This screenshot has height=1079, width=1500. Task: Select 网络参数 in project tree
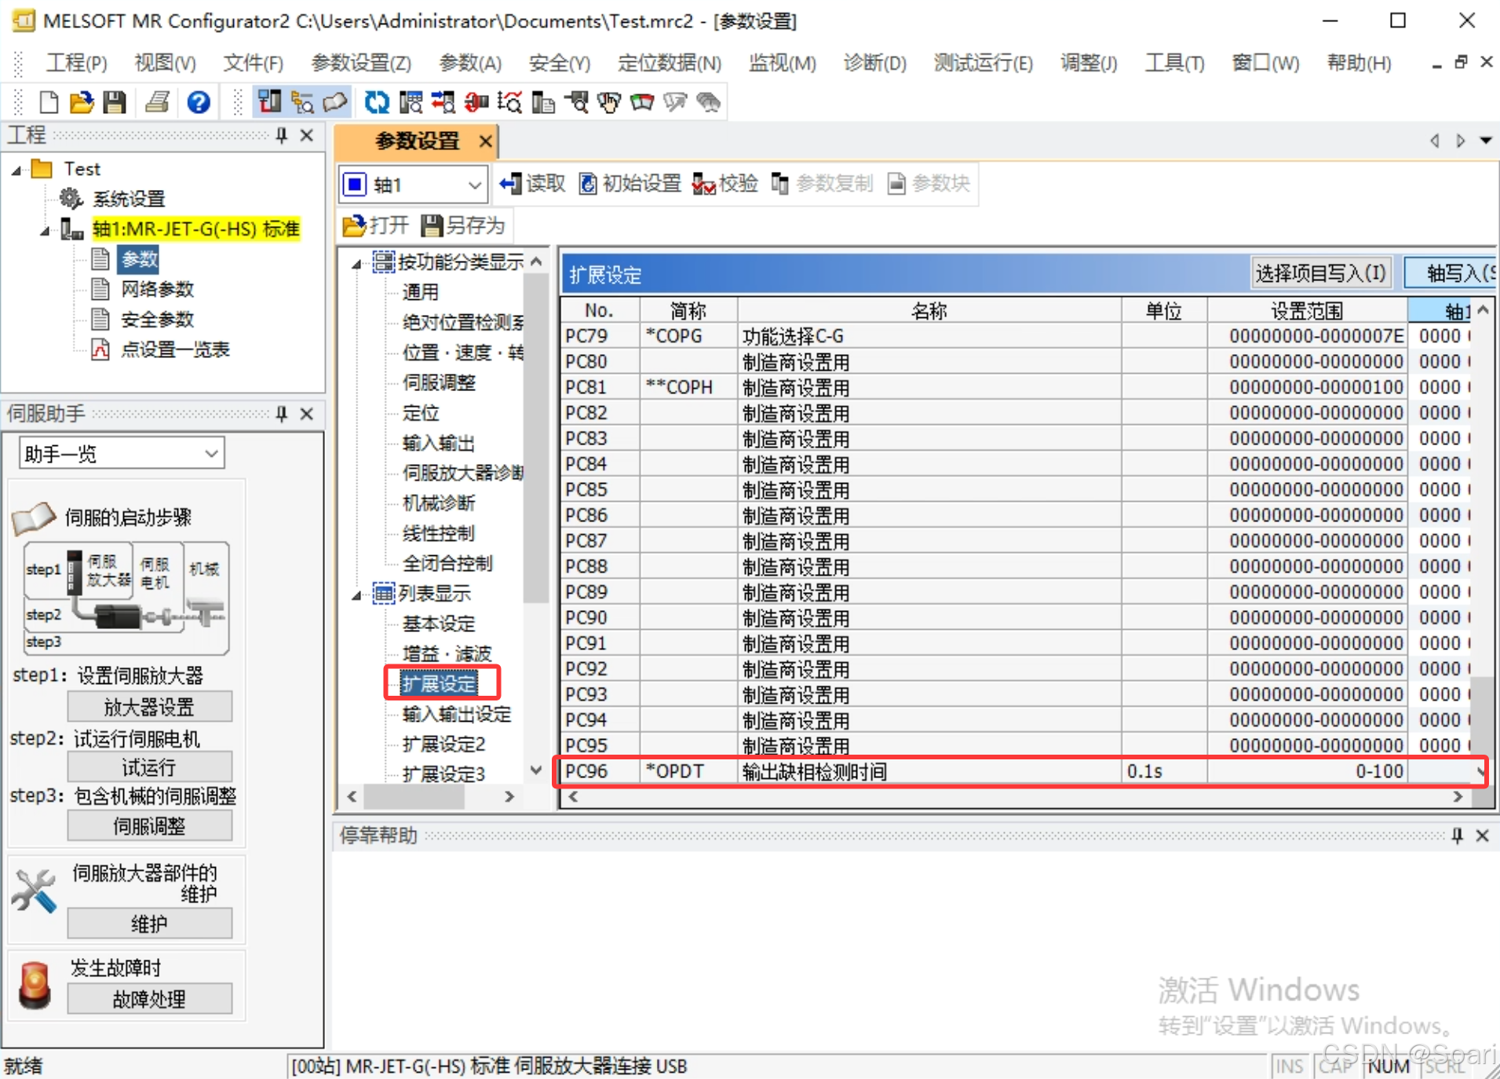coord(157,289)
